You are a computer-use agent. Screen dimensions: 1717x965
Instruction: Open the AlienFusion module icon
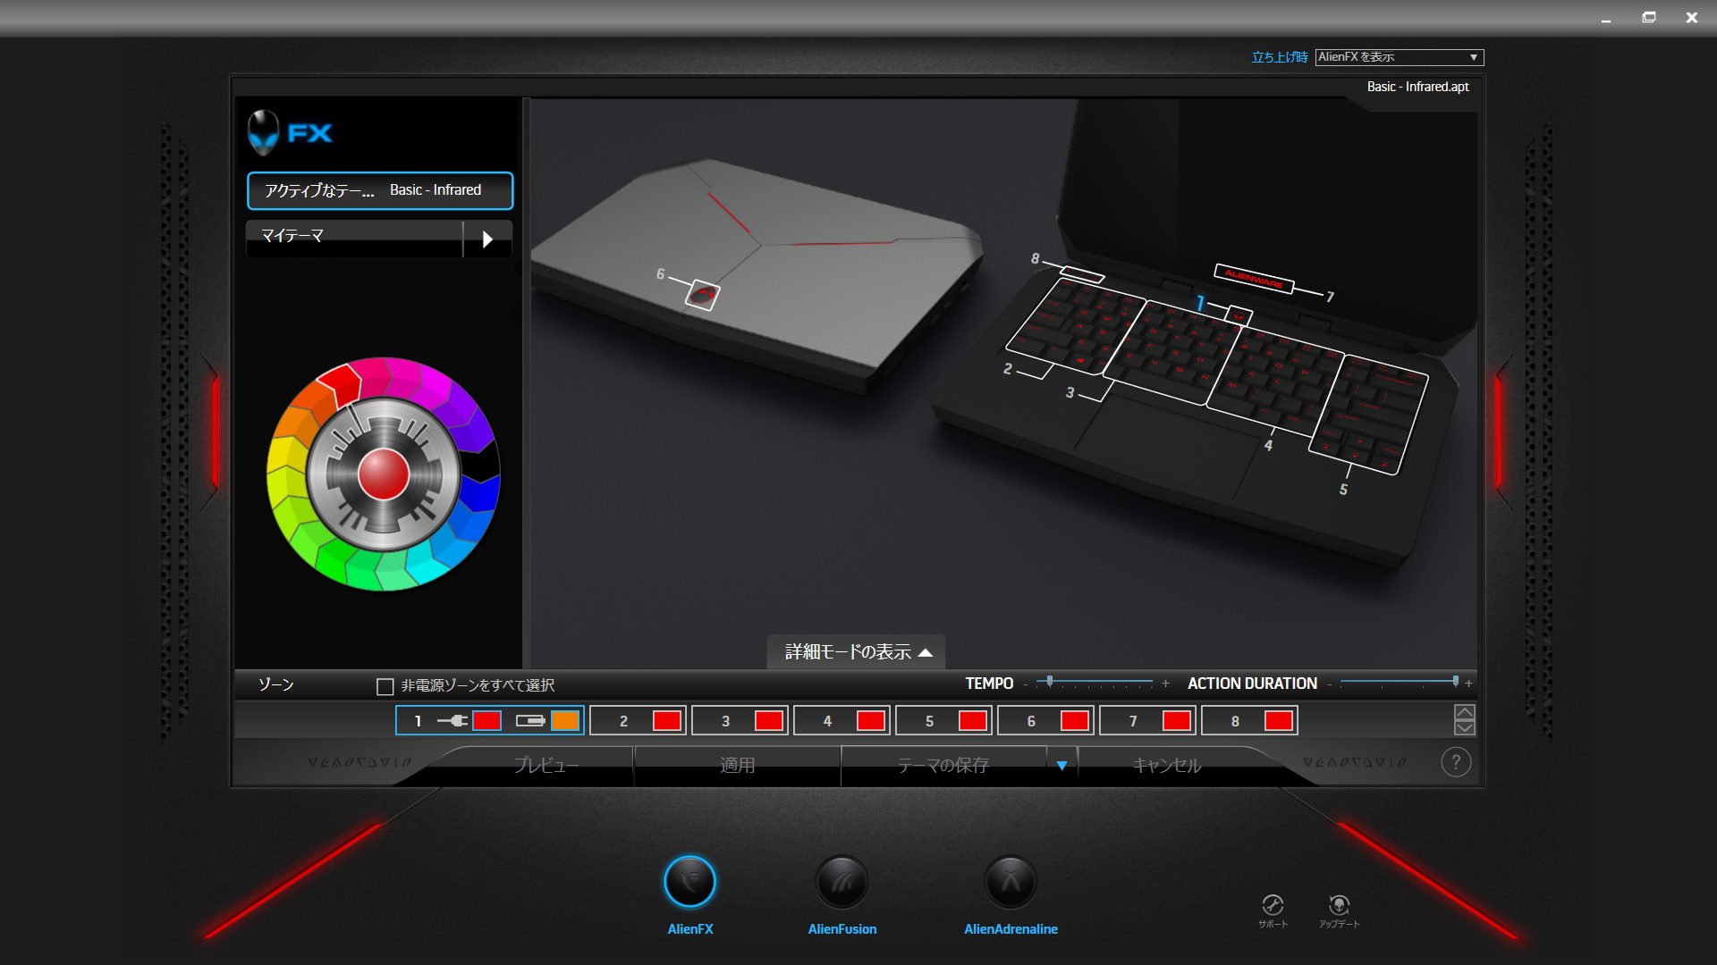pyautogui.click(x=842, y=883)
